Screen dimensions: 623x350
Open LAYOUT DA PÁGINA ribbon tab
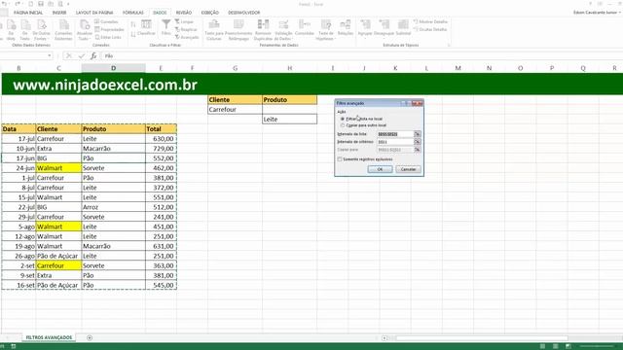pyautogui.click(x=94, y=13)
